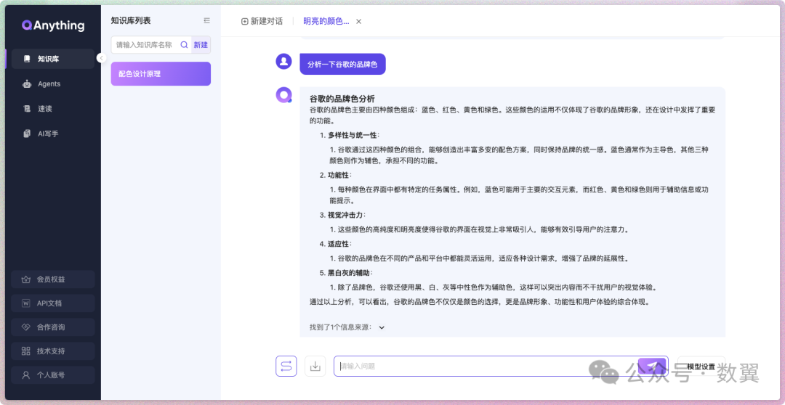This screenshot has height=405, width=785.
Task: Click the text 多样性与统一性
Action: click(352, 136)
